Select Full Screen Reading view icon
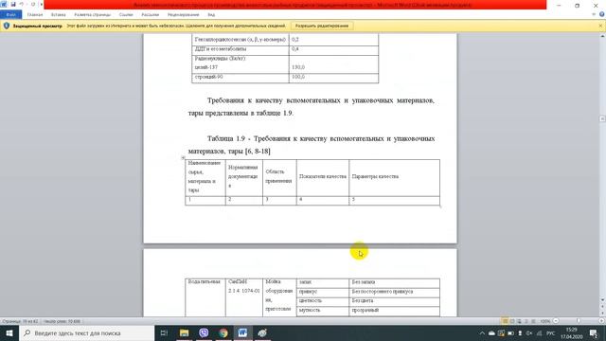The image size is (606, 341). tap(512, 321)
